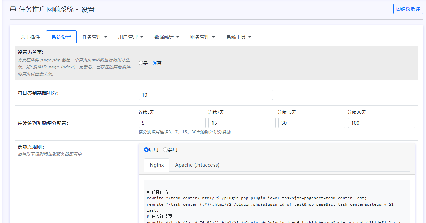The width and height of the screenshot is (426, 223).
Task: Select 是 radio for 设置为首页
Action: [x=141, y=63]
